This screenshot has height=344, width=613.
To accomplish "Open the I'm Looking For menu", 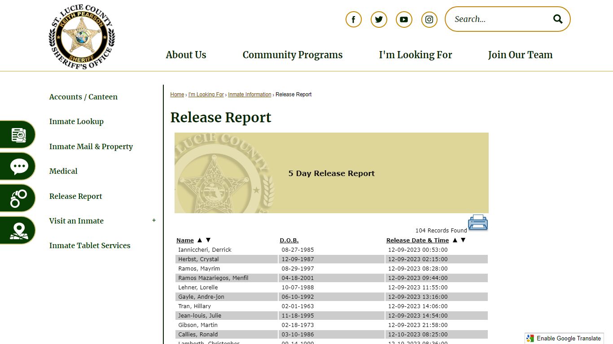I will click(416, 55).
